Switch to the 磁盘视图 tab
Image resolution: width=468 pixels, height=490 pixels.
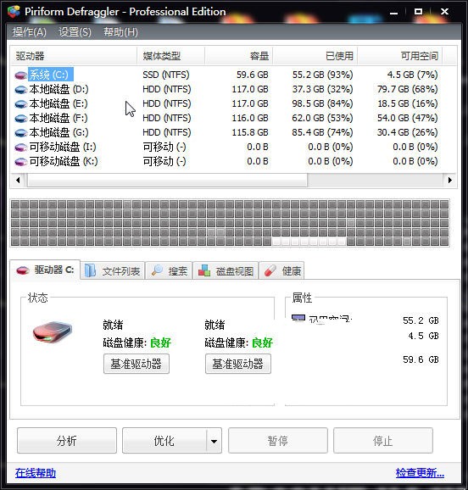pos(226,270)
